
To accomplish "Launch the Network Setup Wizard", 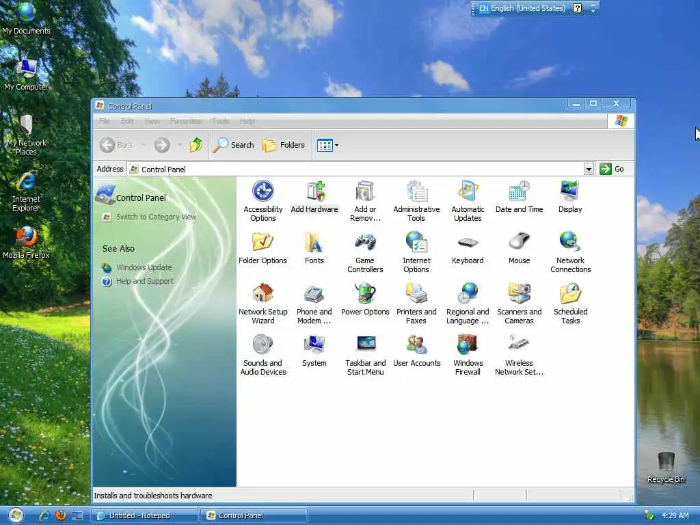I will 263,303.
